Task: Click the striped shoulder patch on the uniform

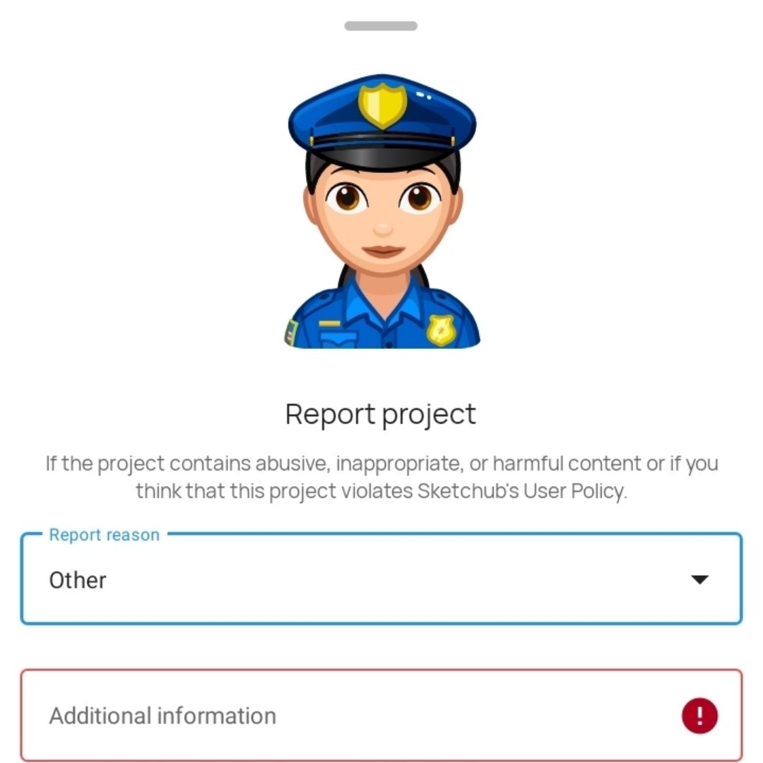Action: 291,332
